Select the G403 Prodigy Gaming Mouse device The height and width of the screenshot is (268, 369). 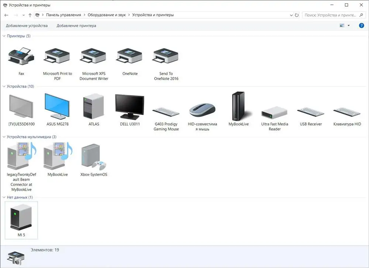166,112
